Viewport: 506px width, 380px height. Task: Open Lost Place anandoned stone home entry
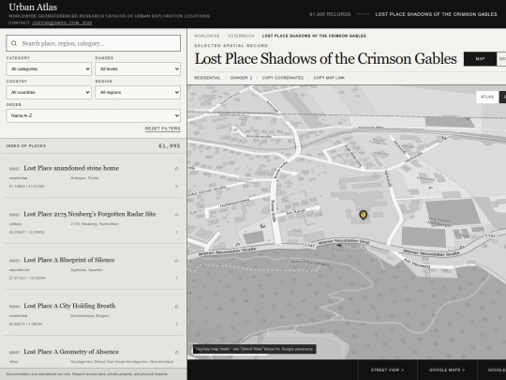click(94, 175)
